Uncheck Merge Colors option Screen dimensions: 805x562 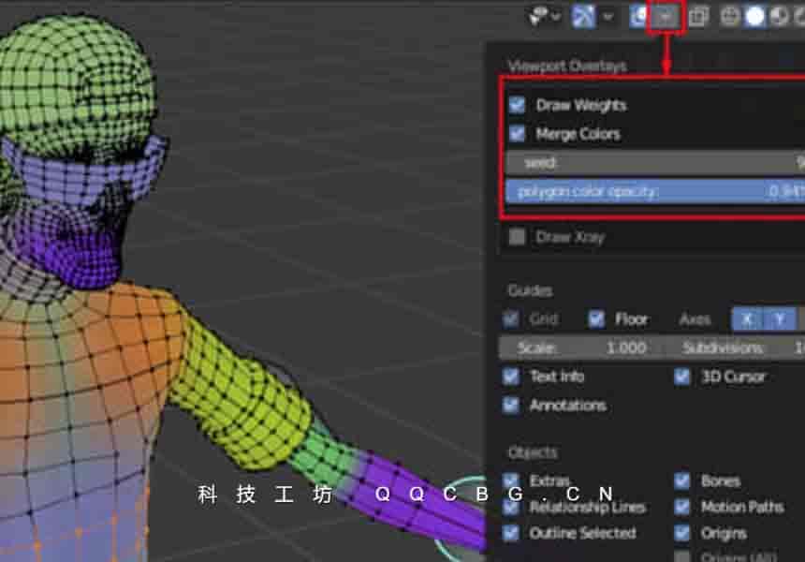tap(517, 134)
